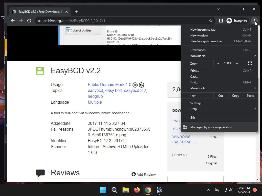Click the Chrome taskbar icon
Viewport: 262px width, 196px height.
pyautogui.click(x=148, y=190)
